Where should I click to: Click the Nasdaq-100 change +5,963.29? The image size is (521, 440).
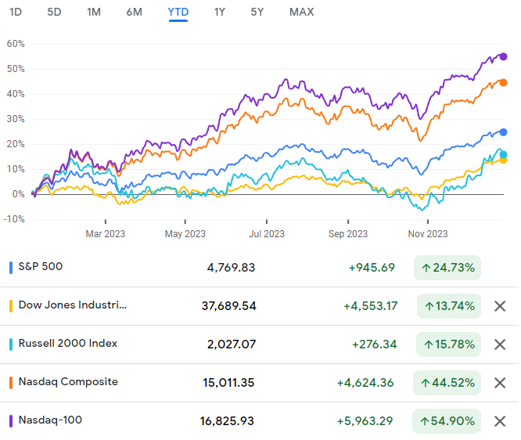click(365, 421)
